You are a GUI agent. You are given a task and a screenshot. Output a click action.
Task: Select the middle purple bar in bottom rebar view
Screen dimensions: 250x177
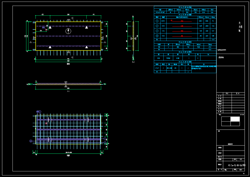click(68, 129)
